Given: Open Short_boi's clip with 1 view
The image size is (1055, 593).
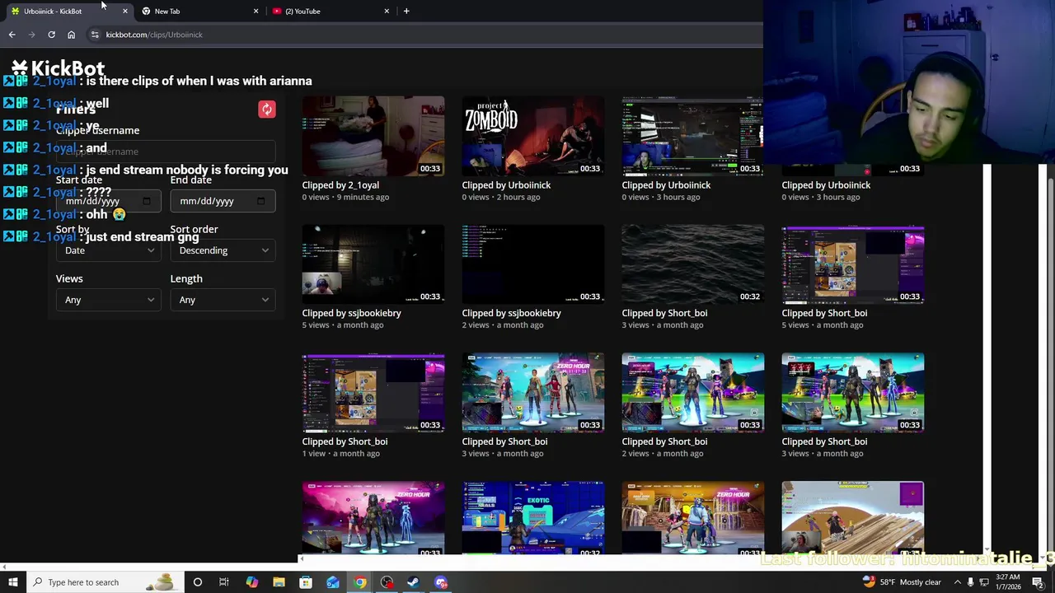Looking at the screenshot, I should click(373, 393).
